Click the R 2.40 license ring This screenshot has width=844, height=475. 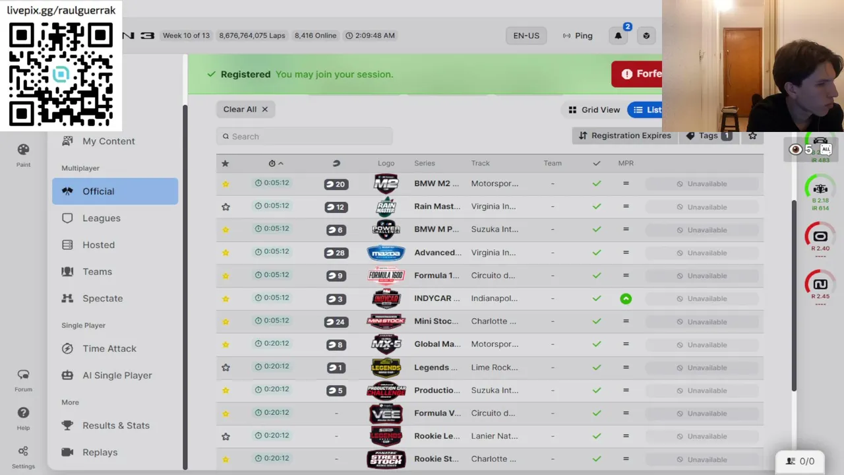point(820,237)
